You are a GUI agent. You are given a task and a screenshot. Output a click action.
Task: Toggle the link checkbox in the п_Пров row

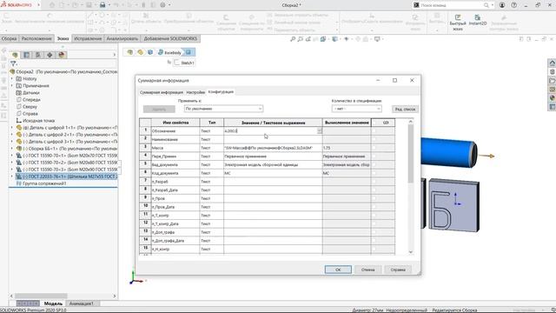374,198
